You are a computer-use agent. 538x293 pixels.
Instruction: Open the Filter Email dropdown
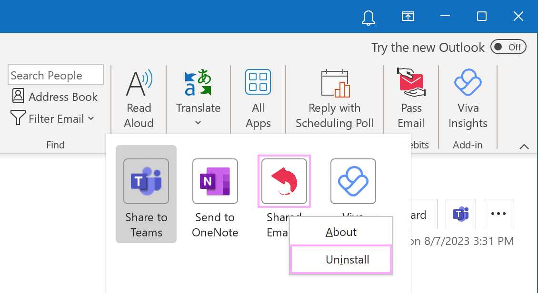(x=52, y=118)
